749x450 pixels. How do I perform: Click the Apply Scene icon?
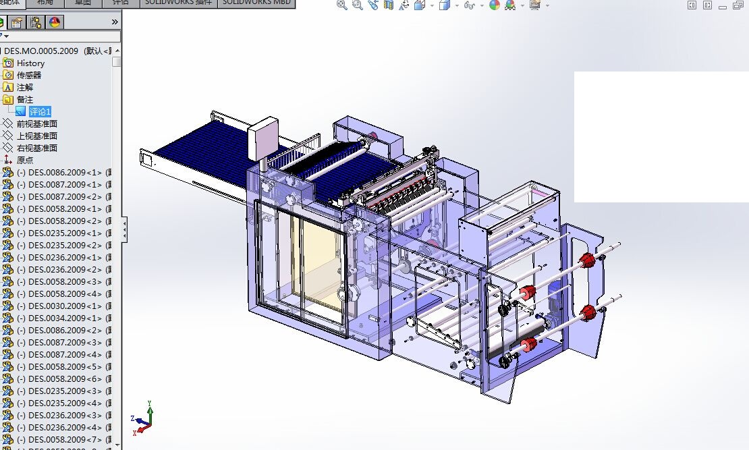510,5
